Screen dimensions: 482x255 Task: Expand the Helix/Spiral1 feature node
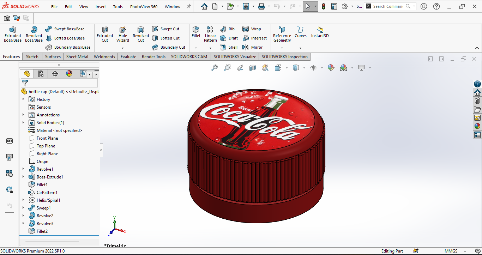[24, 200]
